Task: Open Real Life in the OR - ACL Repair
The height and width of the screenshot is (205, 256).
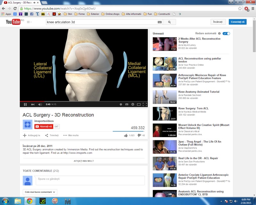Action: click(x=198, y=158)
